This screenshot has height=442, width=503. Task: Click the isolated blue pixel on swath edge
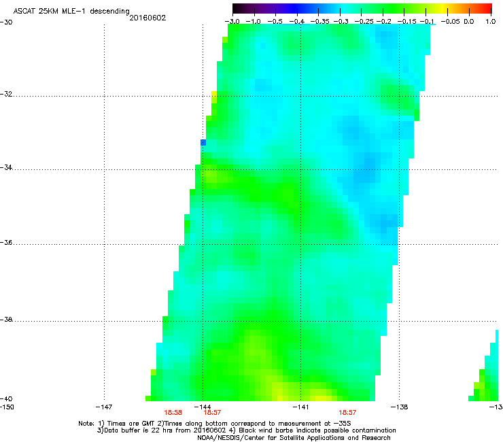[203, 142]
